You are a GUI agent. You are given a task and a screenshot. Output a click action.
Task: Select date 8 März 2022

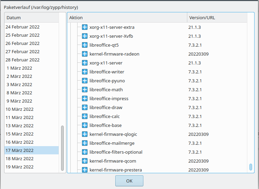click(32, 93)
